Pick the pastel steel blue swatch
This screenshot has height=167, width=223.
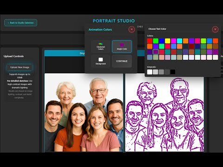(150, 57)
